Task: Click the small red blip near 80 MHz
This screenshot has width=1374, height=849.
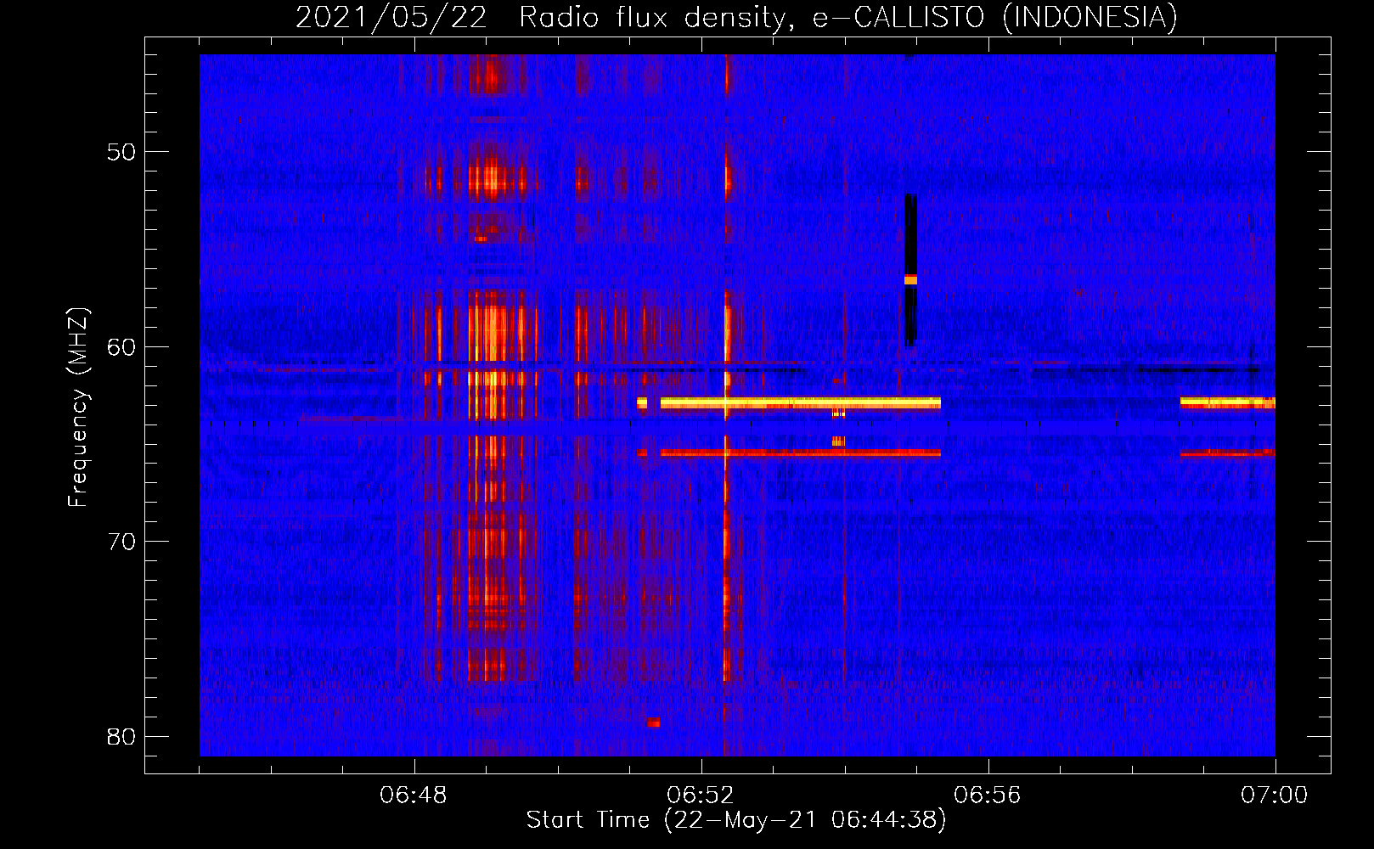Action: [x=653, y=722]
